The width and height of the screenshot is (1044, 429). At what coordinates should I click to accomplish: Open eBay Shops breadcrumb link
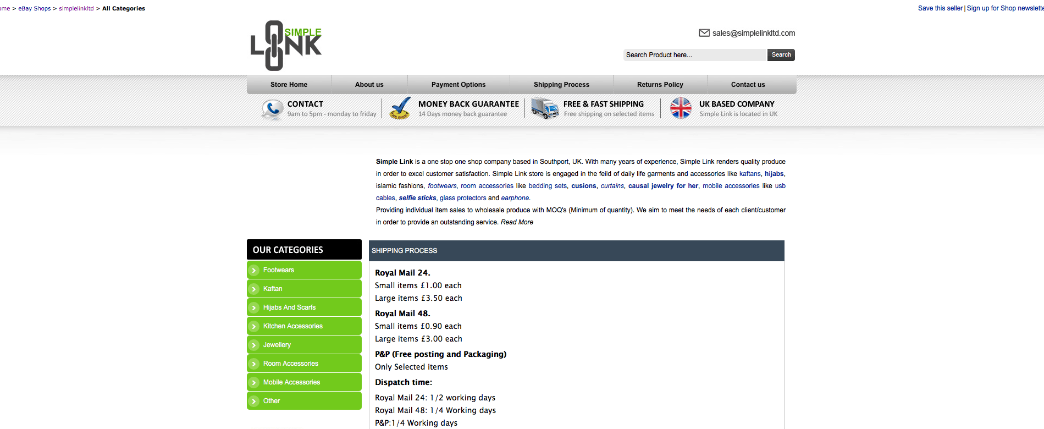tap(35, 8)
